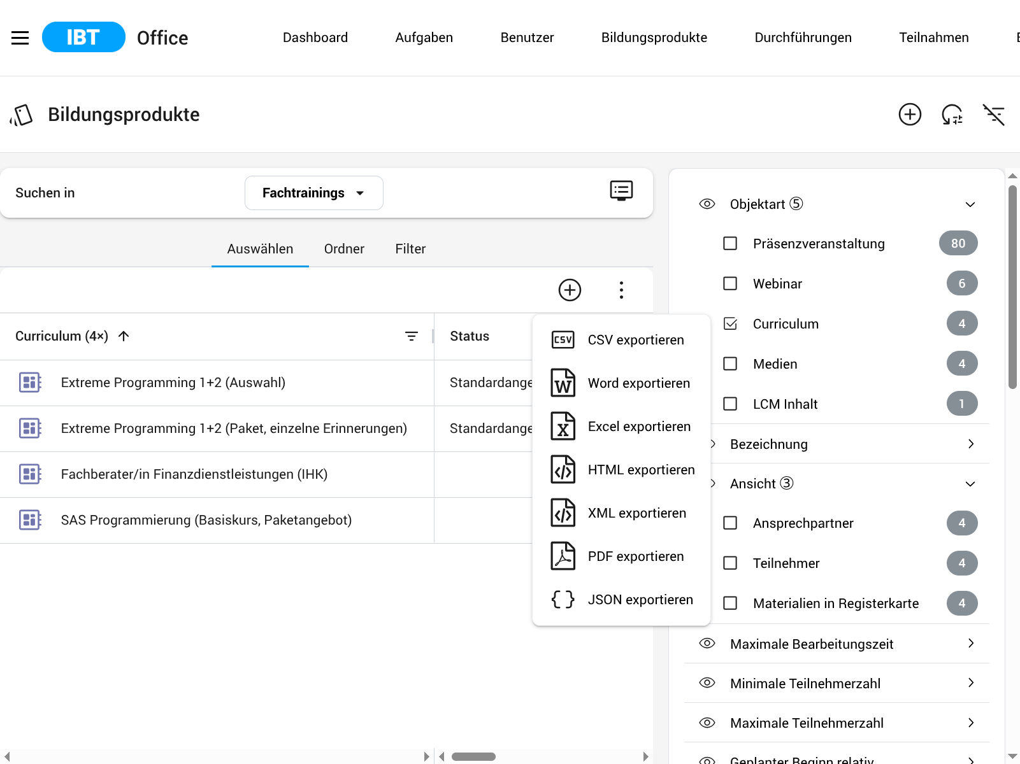
Task: Check Materialien in Registerkarte checkbox
Action: (731, 603)
